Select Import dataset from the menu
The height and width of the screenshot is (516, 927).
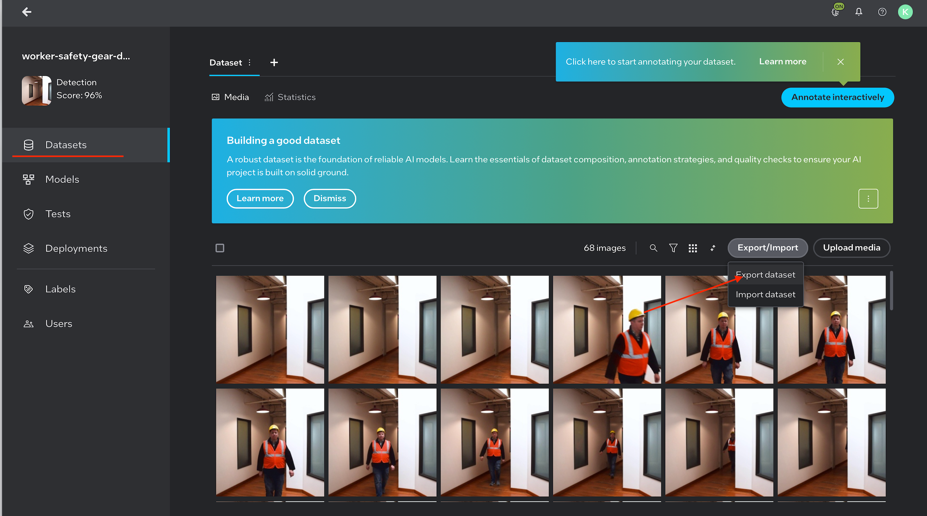(765, 295)
